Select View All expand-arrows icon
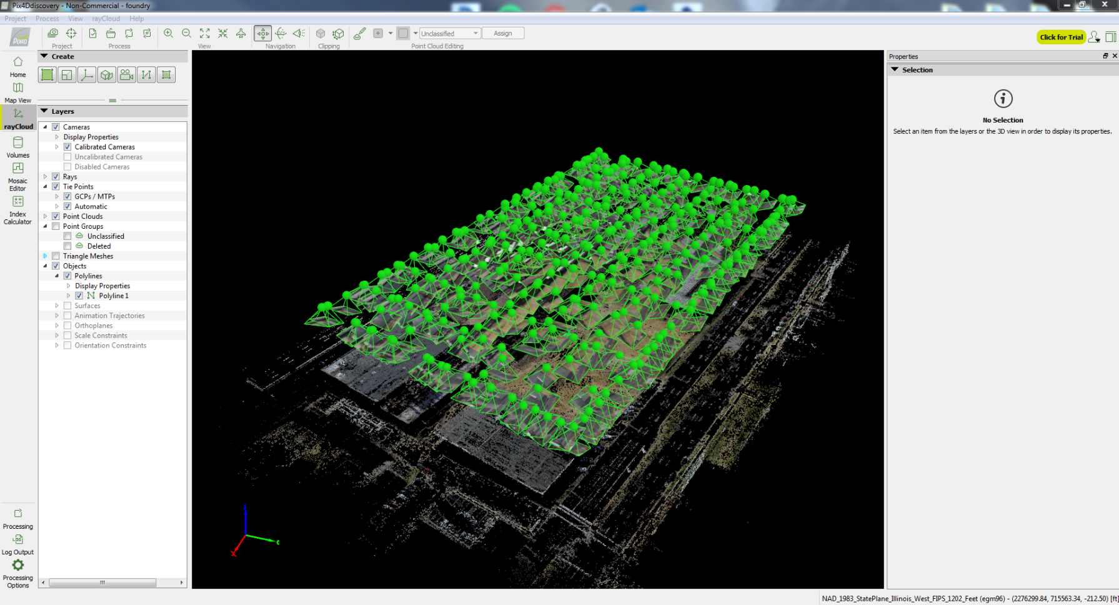The image size is (1119, 605). point(204,33)
